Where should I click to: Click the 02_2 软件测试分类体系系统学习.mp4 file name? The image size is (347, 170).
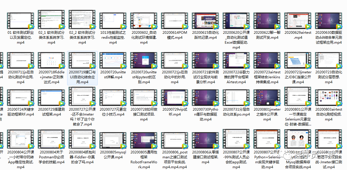click(x=82, y=38)
